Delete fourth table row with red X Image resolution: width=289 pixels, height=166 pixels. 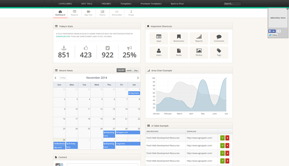tap(227, 161)
